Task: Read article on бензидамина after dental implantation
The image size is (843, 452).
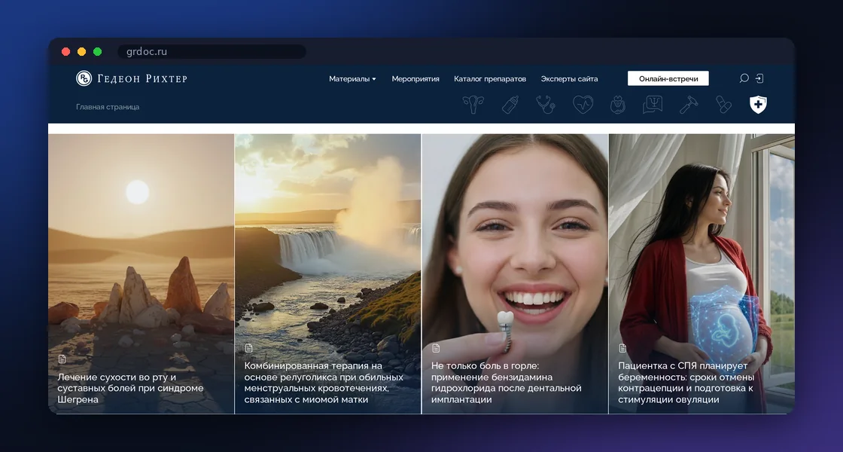Action: coord(507,383)
